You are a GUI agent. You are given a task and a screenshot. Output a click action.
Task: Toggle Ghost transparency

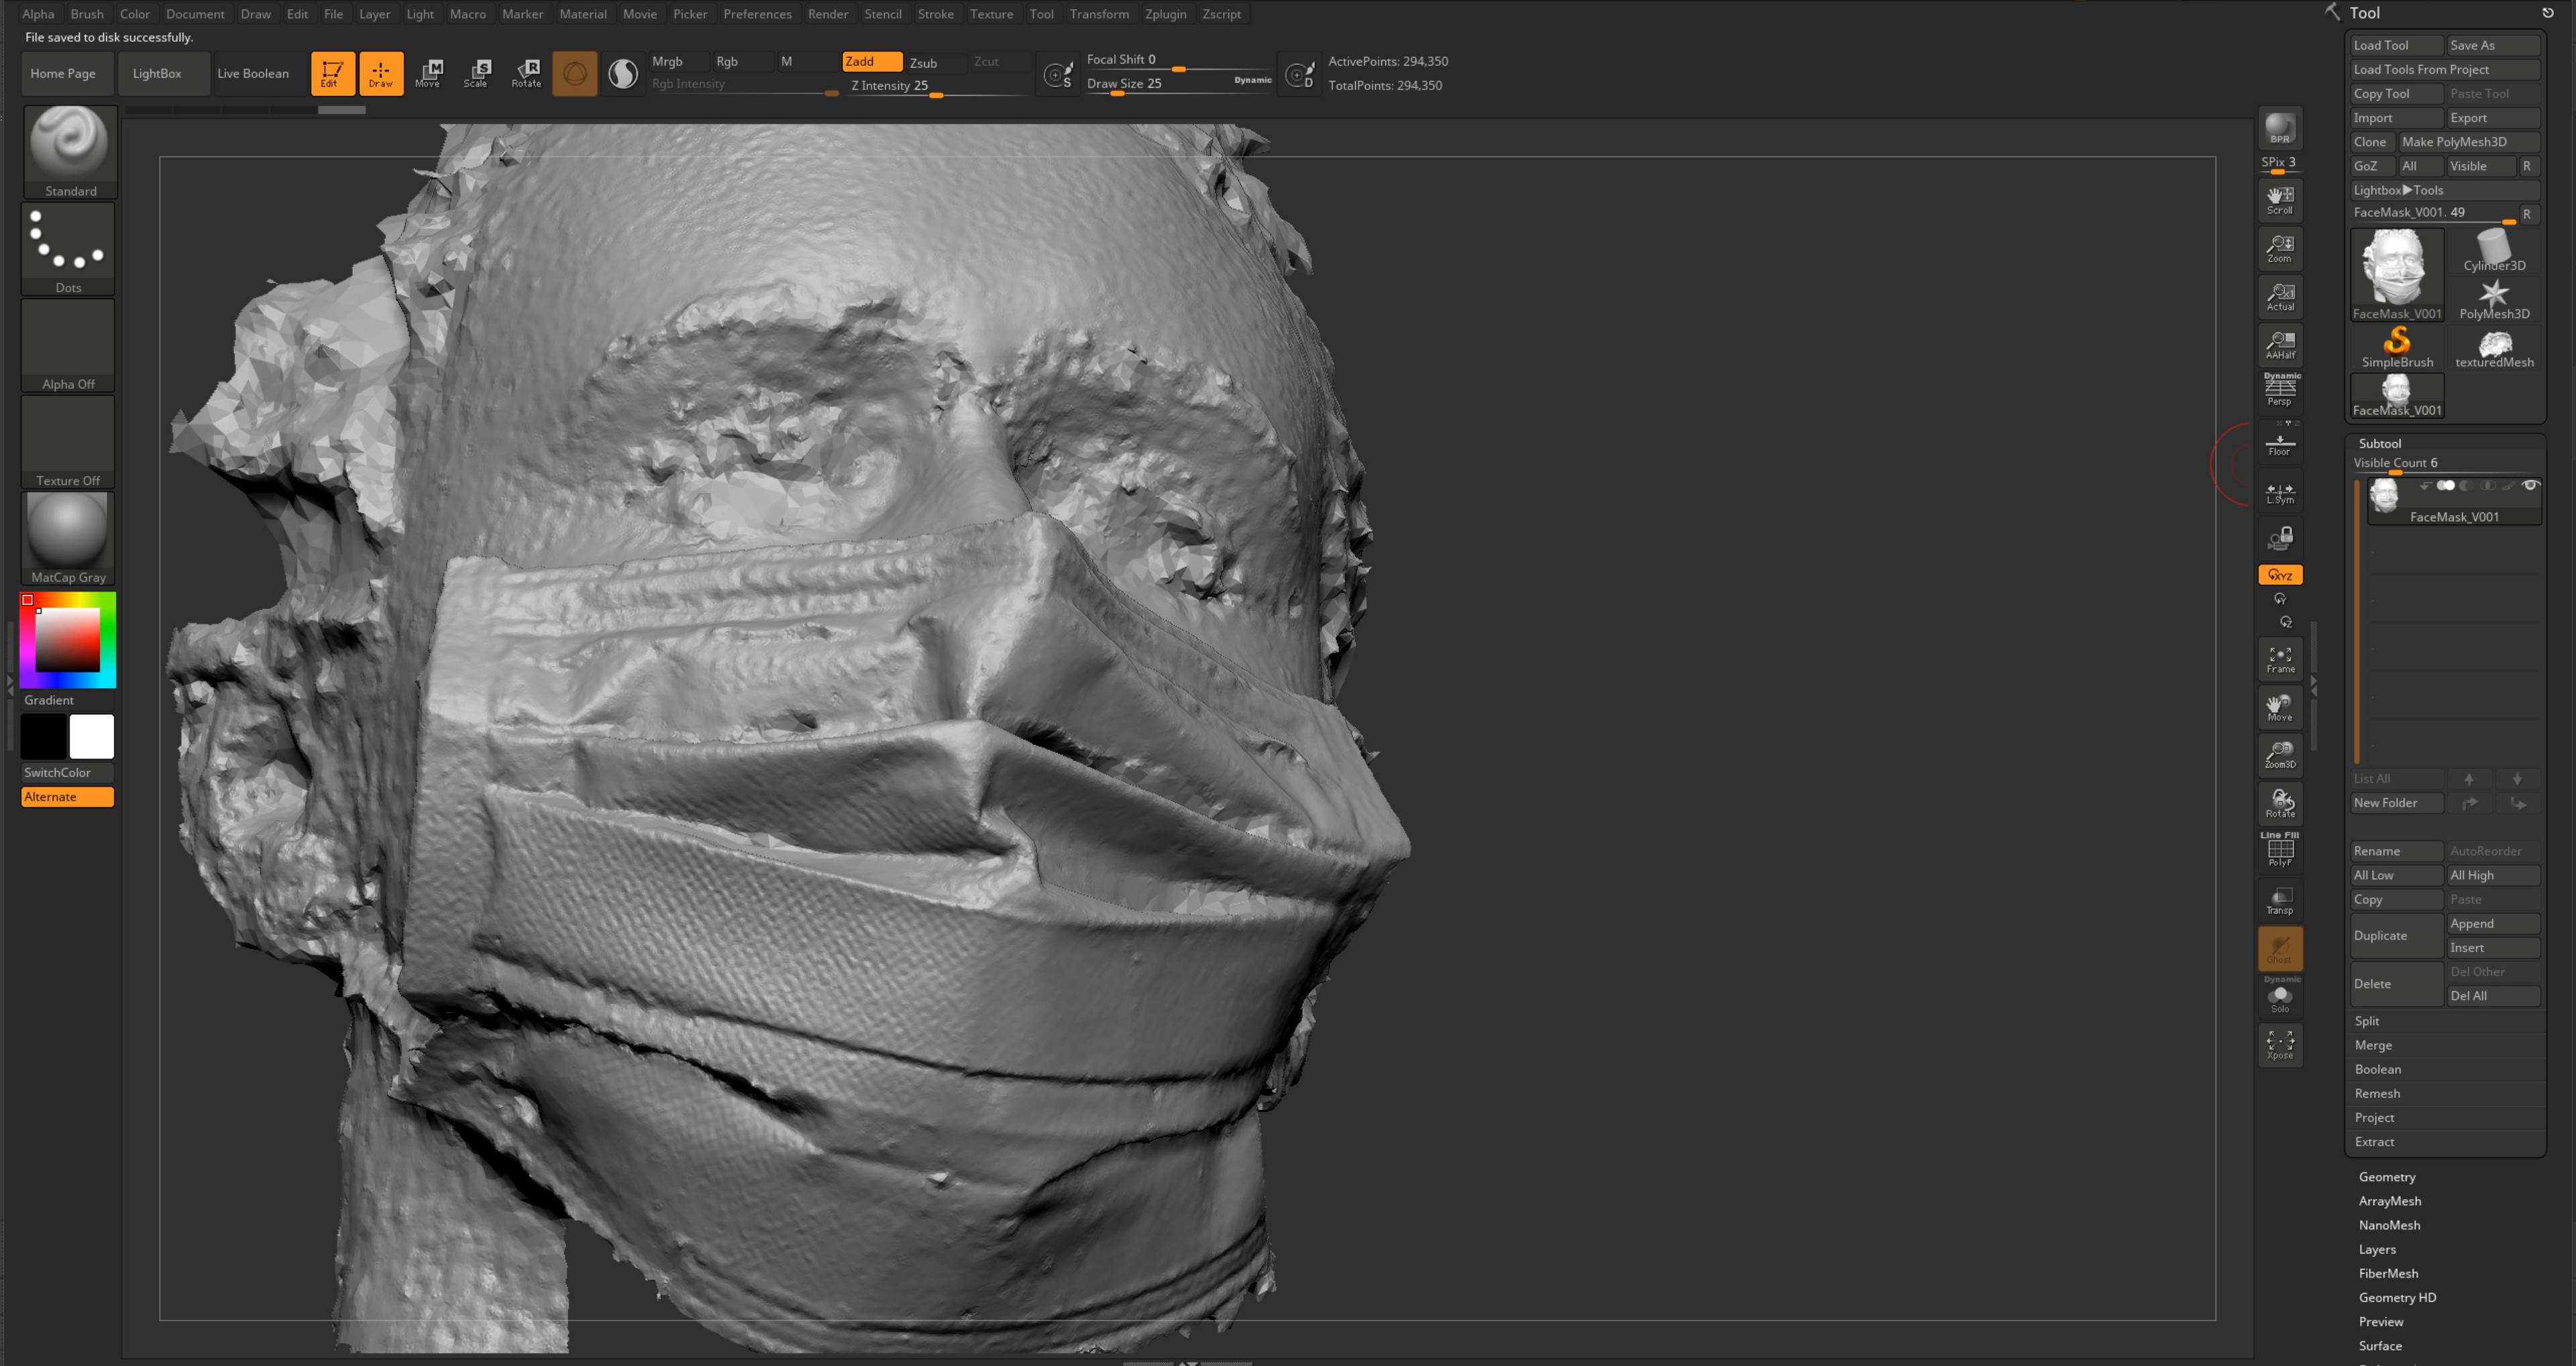coord(2280,948)
